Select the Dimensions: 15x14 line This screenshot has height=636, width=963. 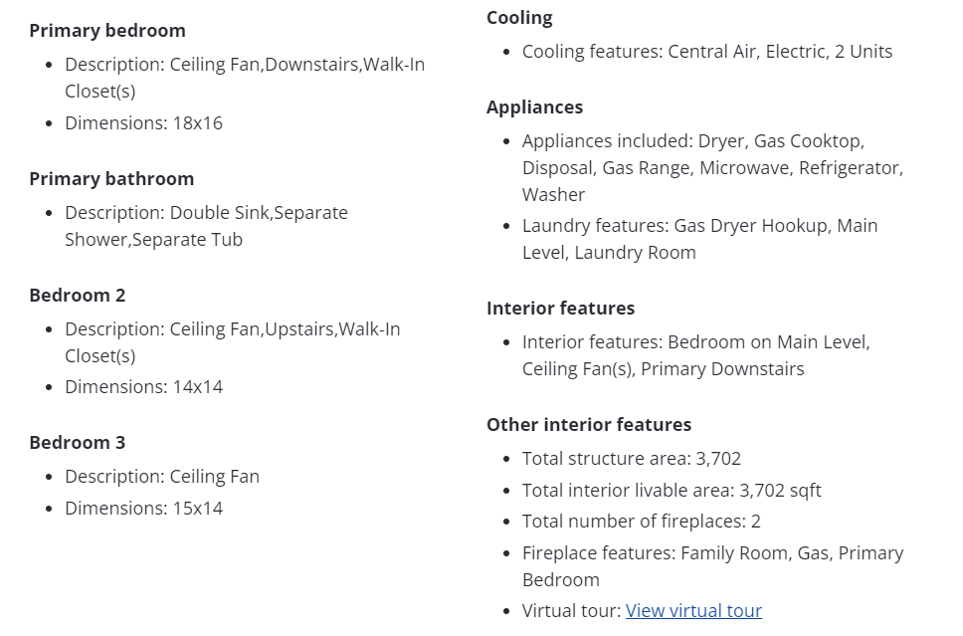(143, 509)
